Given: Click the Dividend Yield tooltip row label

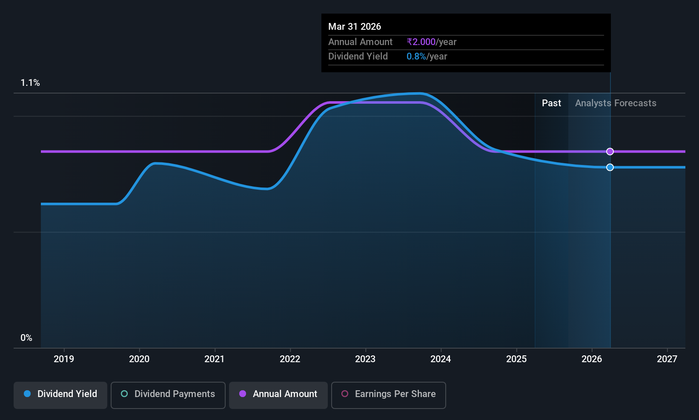Looking at the screenshot, I should (358, 57).
